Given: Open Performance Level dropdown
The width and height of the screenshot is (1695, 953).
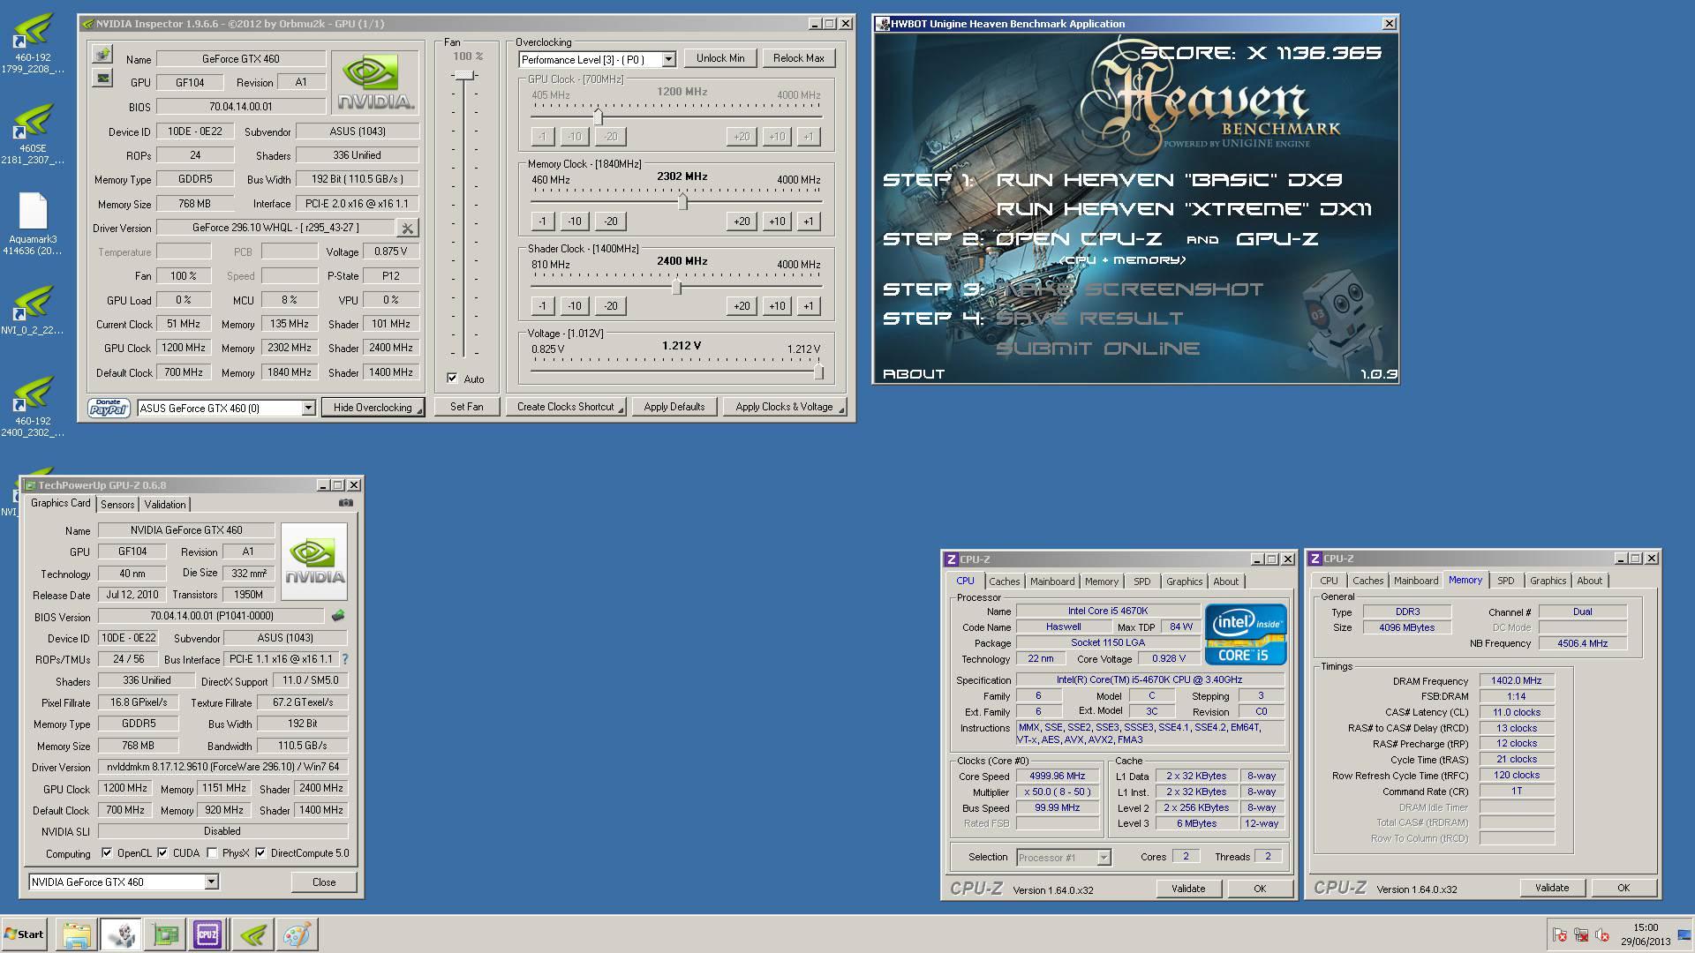Looking at the screenshot, I should click(x=668, y=59).
